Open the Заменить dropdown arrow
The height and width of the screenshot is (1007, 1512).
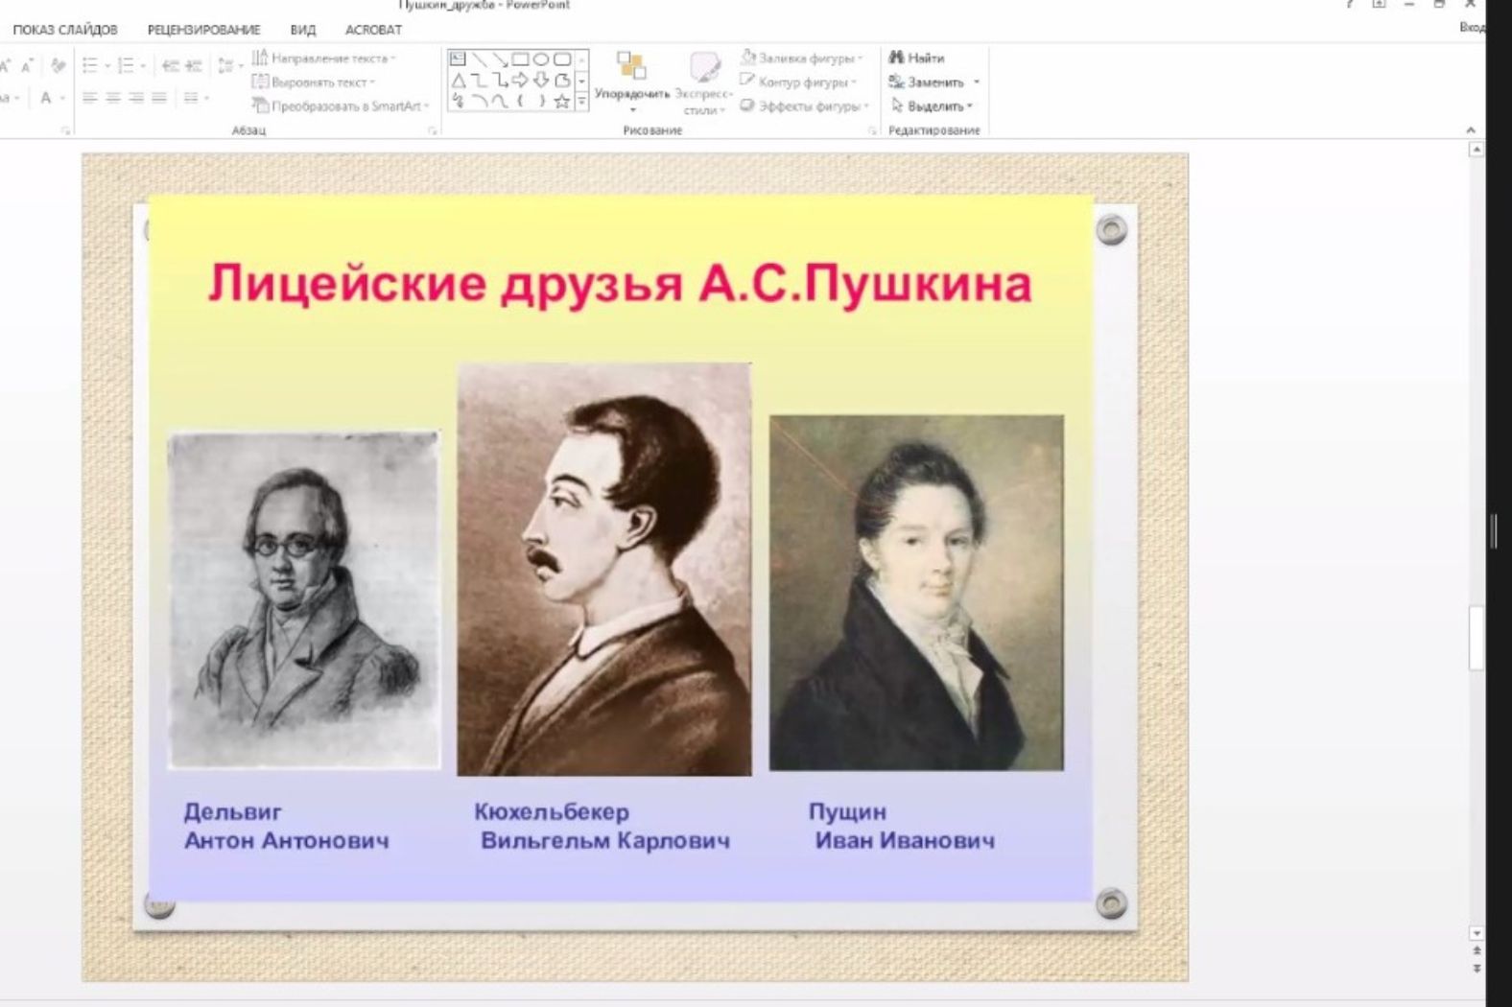(977, 82)
